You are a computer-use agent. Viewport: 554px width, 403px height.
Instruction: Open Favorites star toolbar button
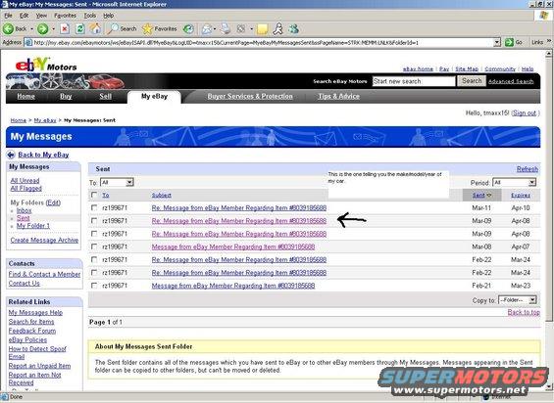(160, 29)
